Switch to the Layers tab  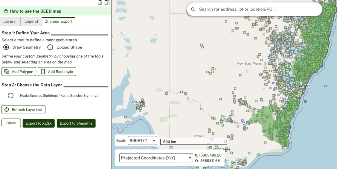[x=10, y=21]
